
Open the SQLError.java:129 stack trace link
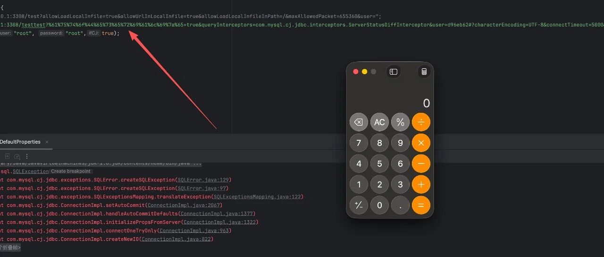coord(203,180)
